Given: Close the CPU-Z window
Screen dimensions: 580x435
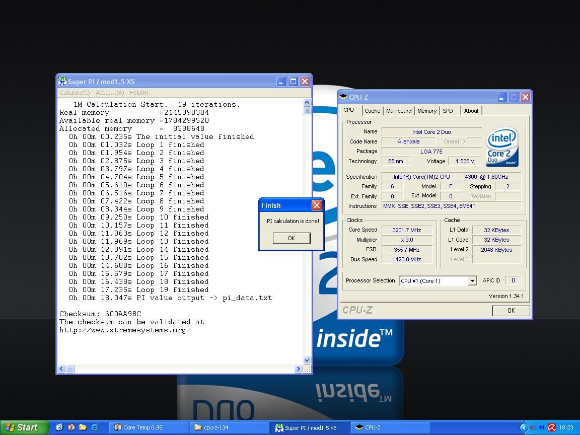Looking at the screenshot, I should [525, 97].
